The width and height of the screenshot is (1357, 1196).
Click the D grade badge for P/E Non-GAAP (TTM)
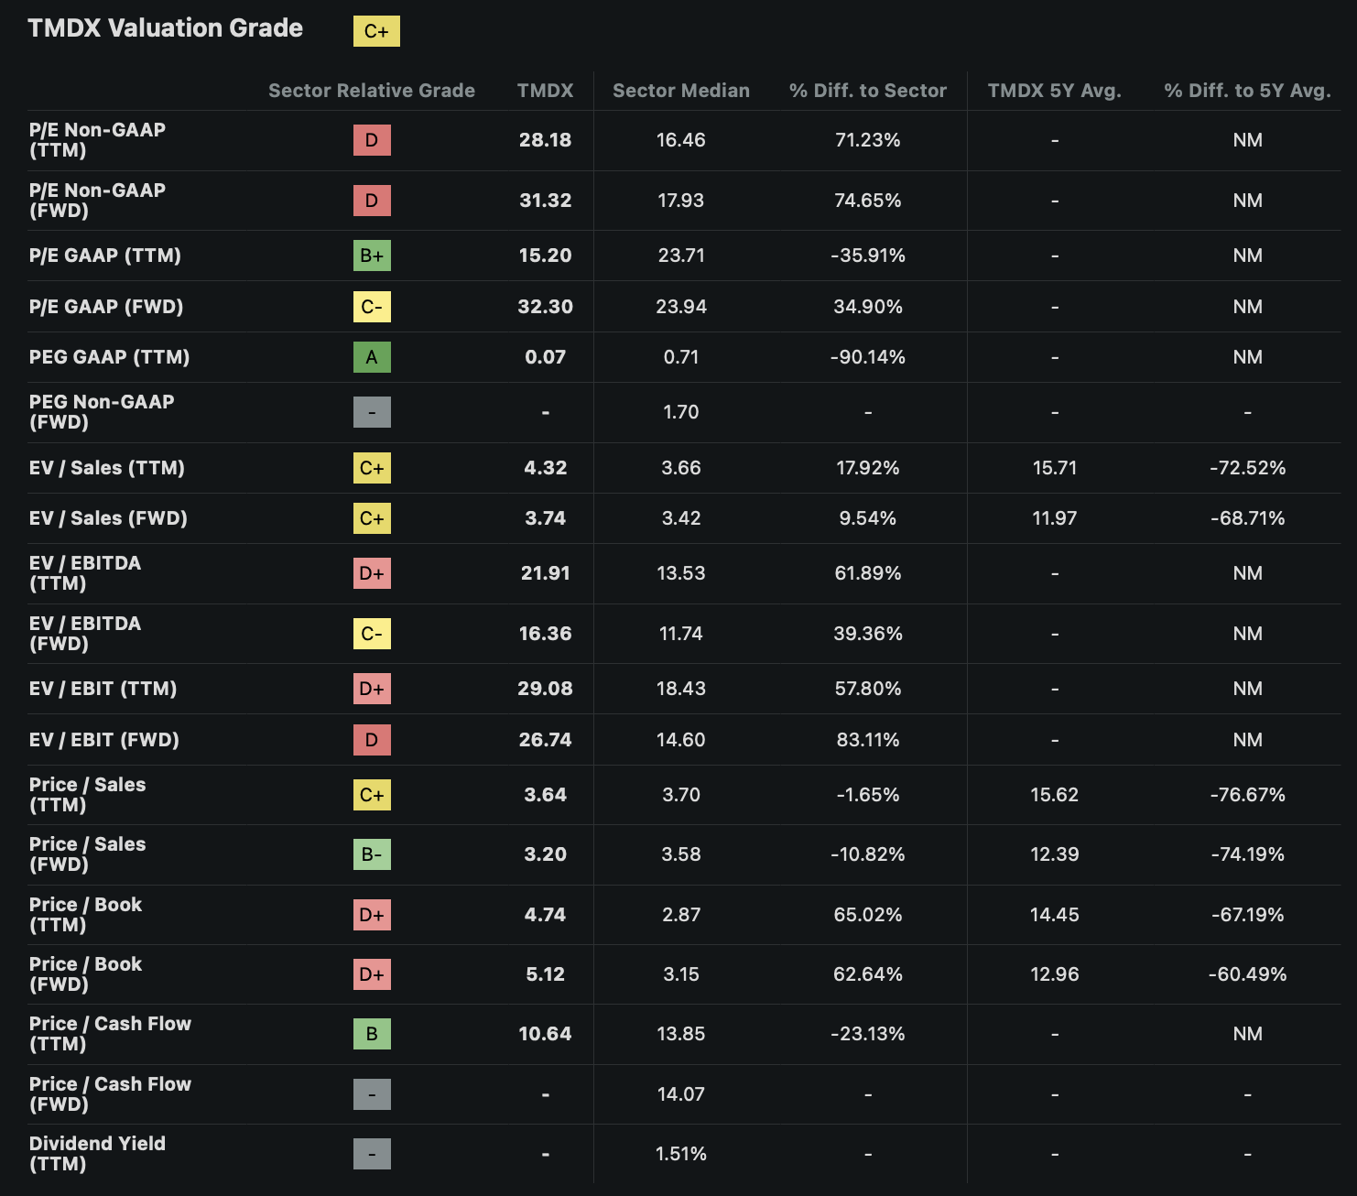click(x=372, y=140)
